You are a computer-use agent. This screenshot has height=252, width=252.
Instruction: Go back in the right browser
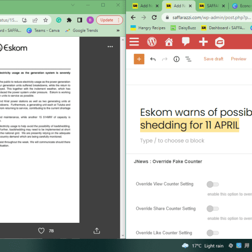(x=133, y=17)
